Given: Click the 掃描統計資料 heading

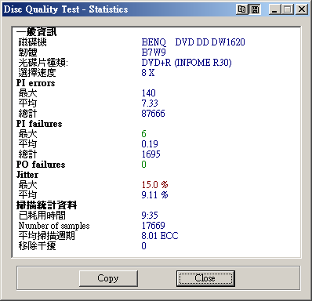Looking at the screenshot, I should pos(46,205).
